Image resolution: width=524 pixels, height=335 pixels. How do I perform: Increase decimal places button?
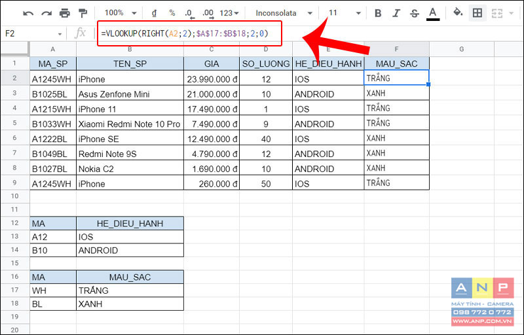(208, 13)
